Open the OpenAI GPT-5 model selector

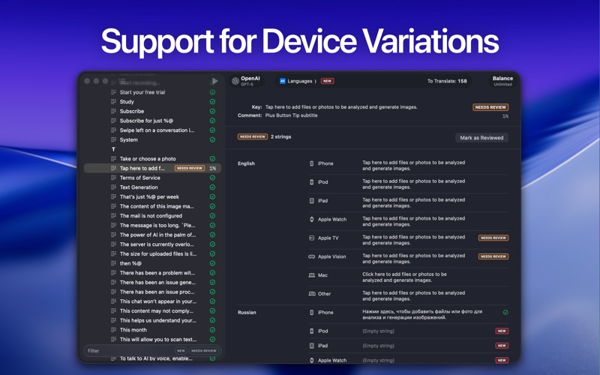click(247, 81)
